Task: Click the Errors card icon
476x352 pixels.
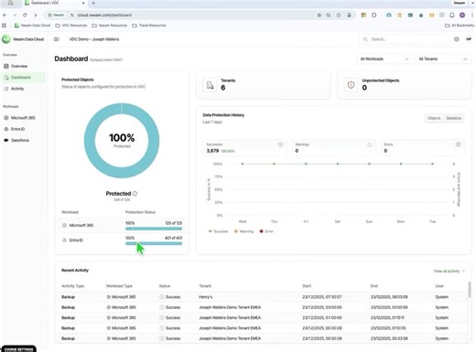Action: 458,144
